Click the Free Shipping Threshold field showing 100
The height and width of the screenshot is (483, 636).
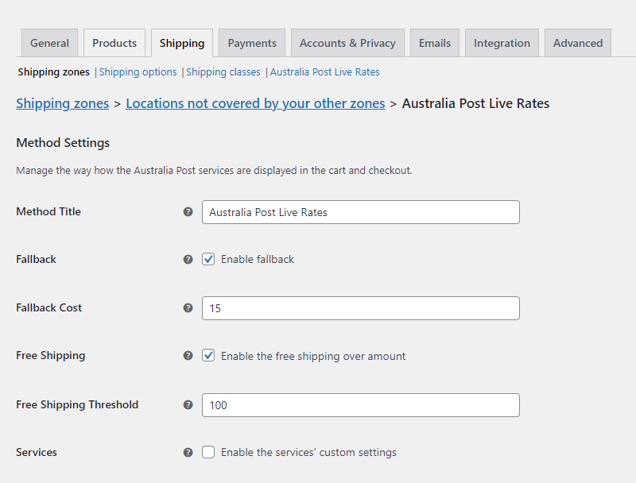(x=361, y=405)
